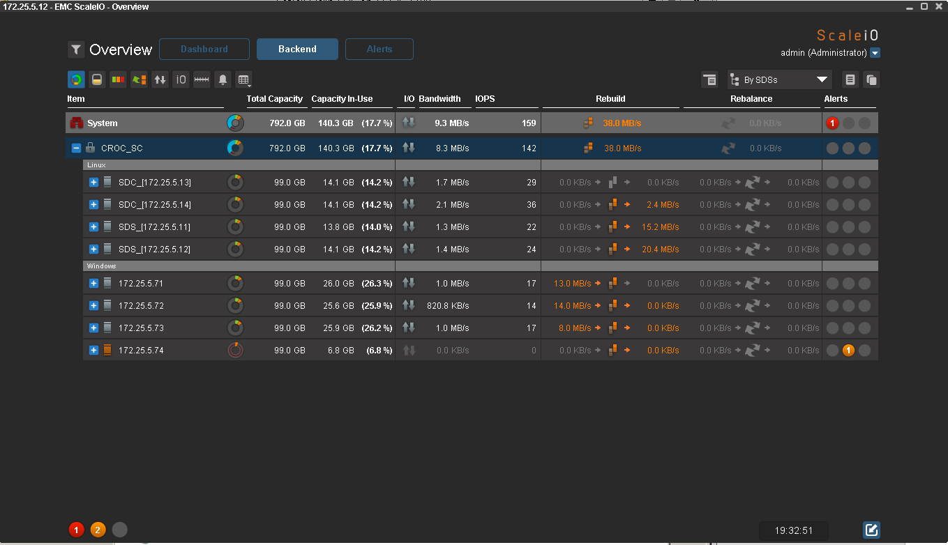Click the capacity donut in the CROC_SC row
The height and width of the screenshot is (545, 948).
(x=236, y=148)
